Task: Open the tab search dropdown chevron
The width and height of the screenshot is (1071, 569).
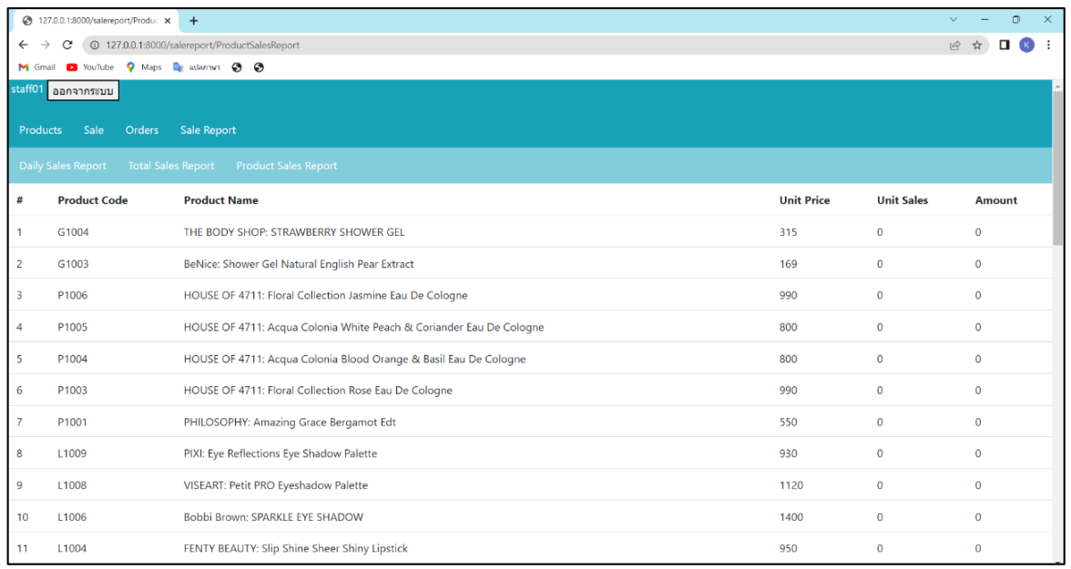Action: click(x=954, y=18)
